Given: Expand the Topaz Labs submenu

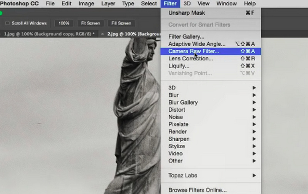Looking at the screenshot, I should pyautogui.click(x=211, y=176).
